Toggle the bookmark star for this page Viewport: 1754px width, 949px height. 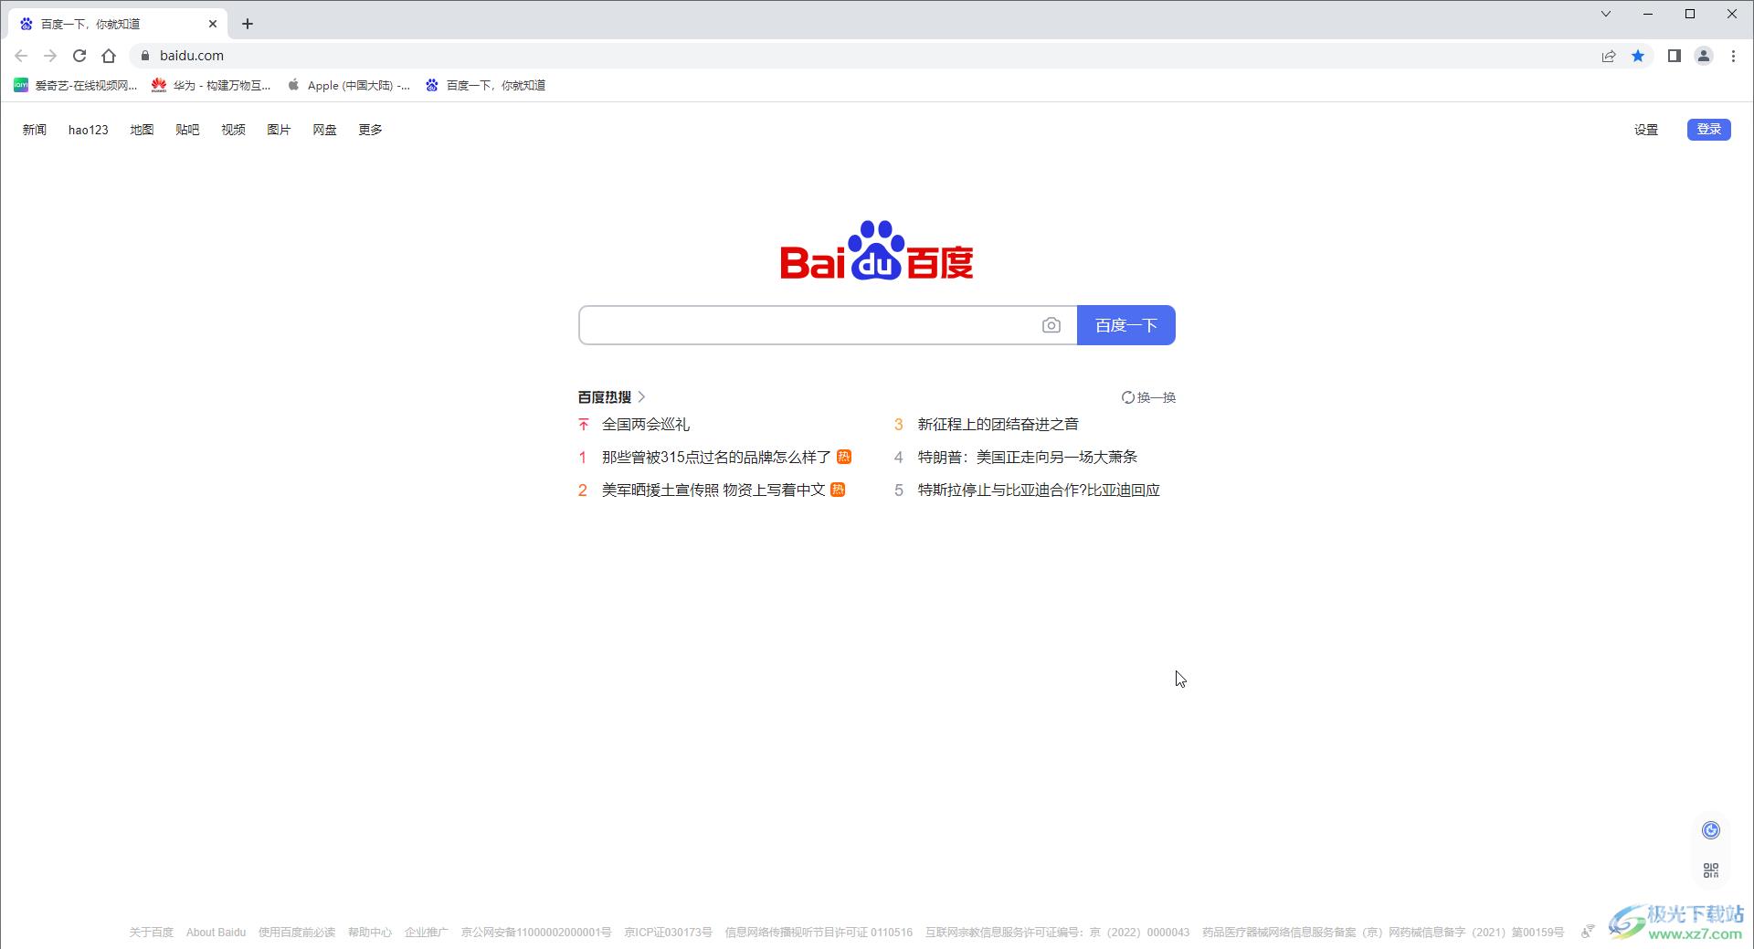(x=1638, y=56)
